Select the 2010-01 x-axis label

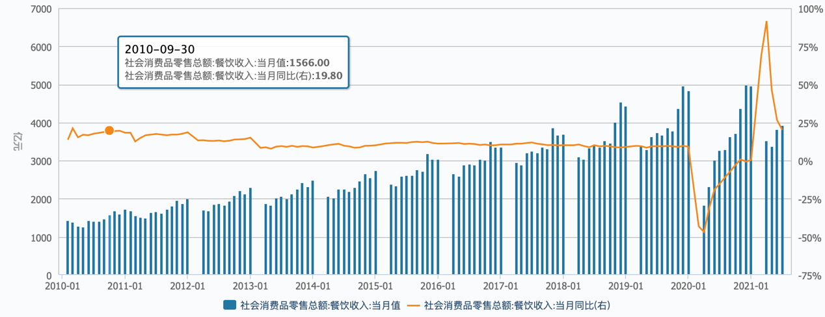point(61,285)
